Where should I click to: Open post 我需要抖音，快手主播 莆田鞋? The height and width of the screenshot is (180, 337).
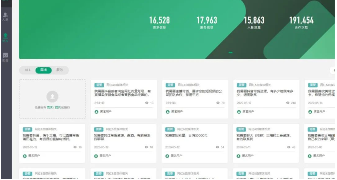51,137
